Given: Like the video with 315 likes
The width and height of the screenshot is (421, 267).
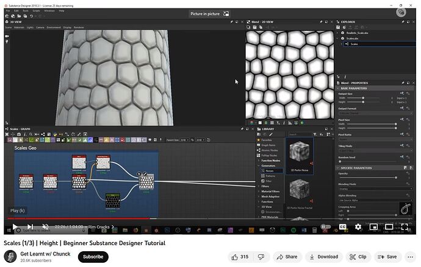Looking at the screenshot, I should pyautogui.click(x=240, y=257).
